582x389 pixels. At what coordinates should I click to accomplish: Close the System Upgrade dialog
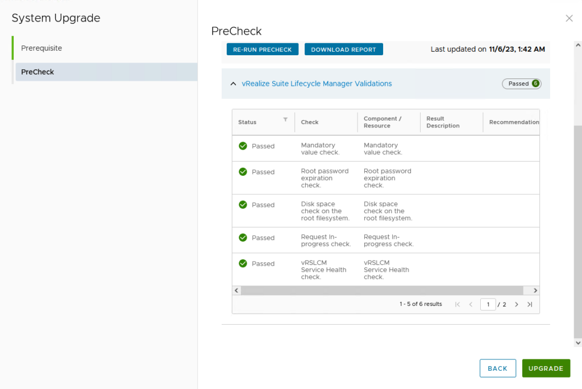coord(569,19)
